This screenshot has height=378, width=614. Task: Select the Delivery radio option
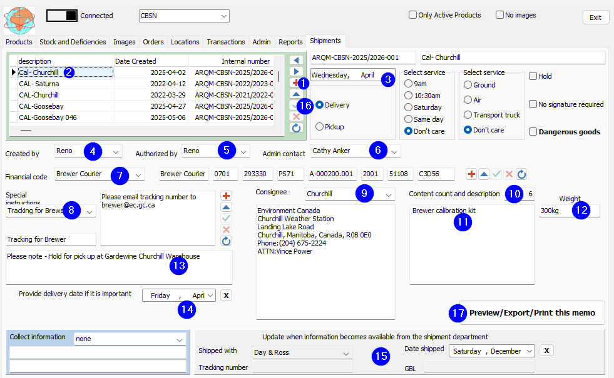[x=320, y=105]
